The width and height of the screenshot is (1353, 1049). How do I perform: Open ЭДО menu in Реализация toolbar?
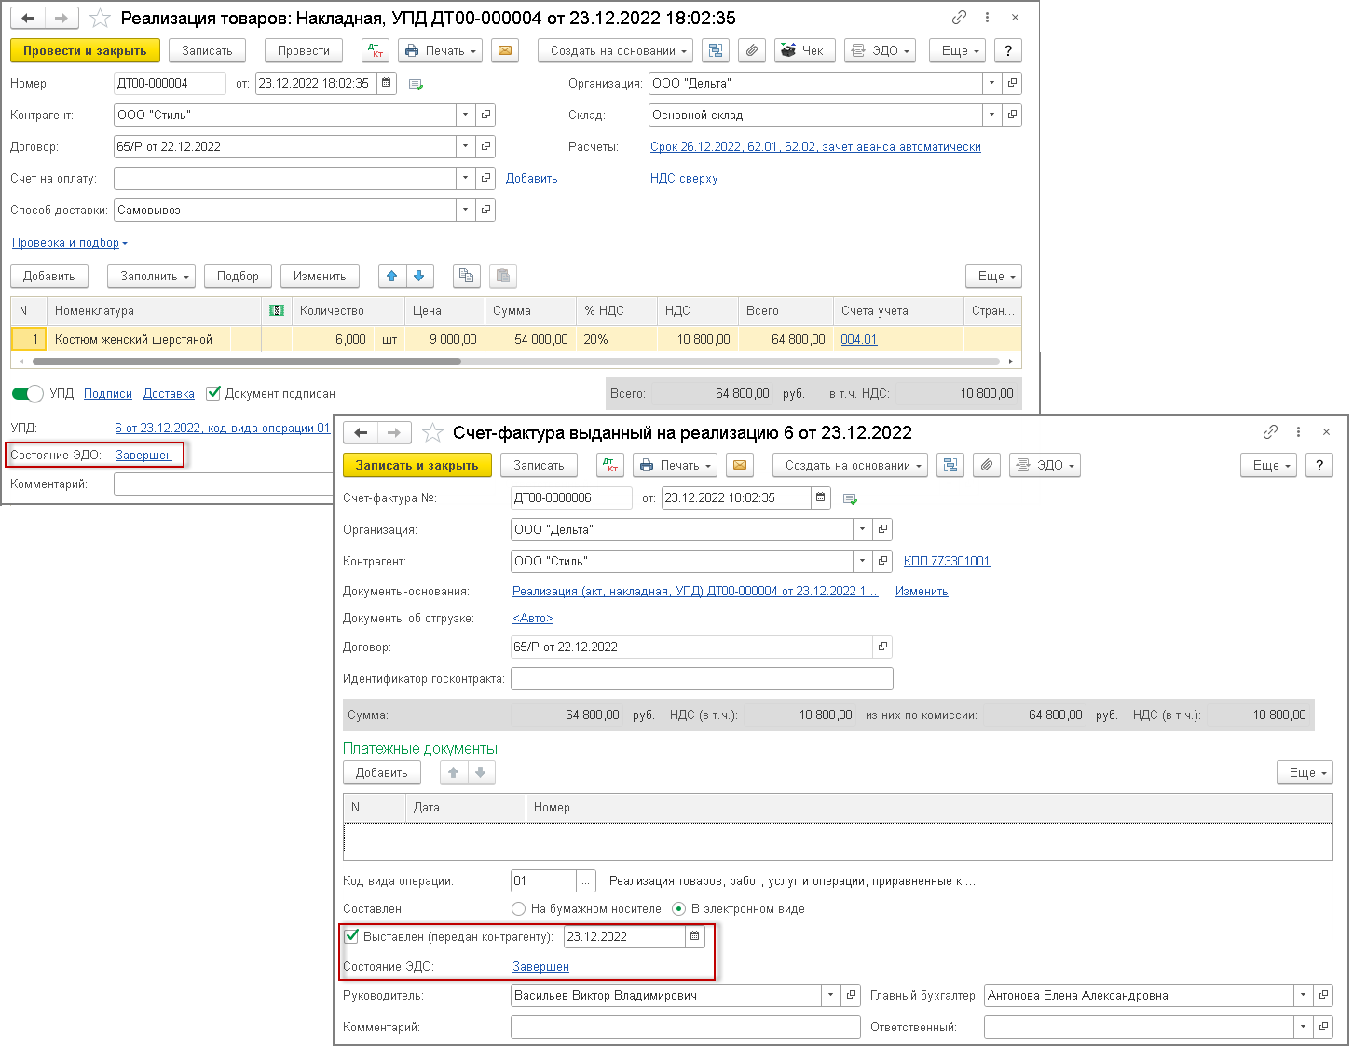(880, 50)
